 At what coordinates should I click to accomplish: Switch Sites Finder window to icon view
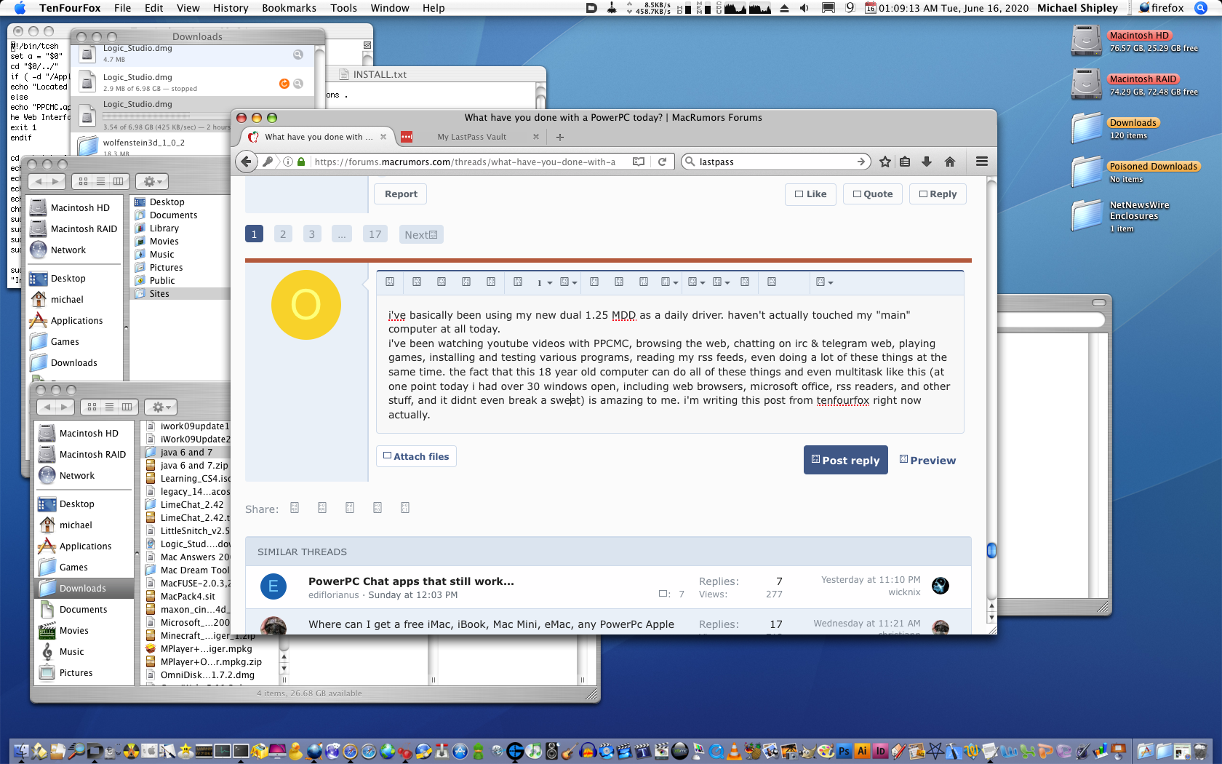pos(83,181)
